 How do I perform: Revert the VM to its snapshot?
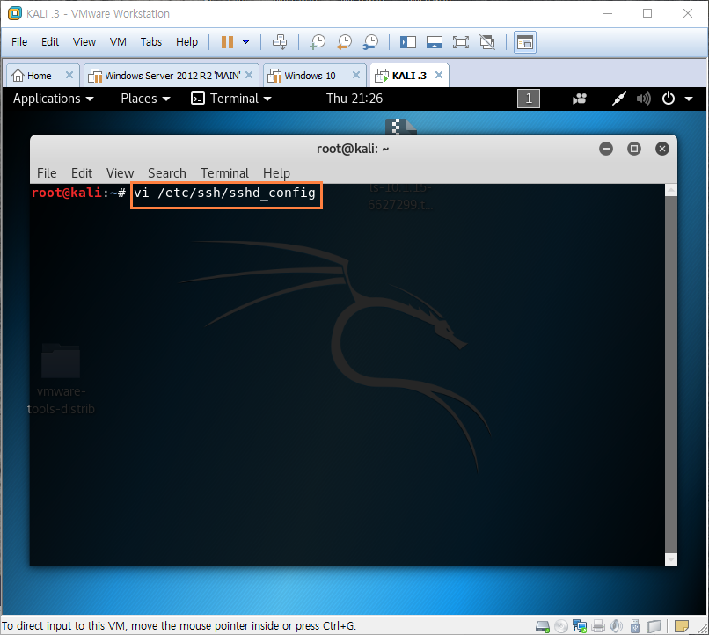click(x=344, y=42)
